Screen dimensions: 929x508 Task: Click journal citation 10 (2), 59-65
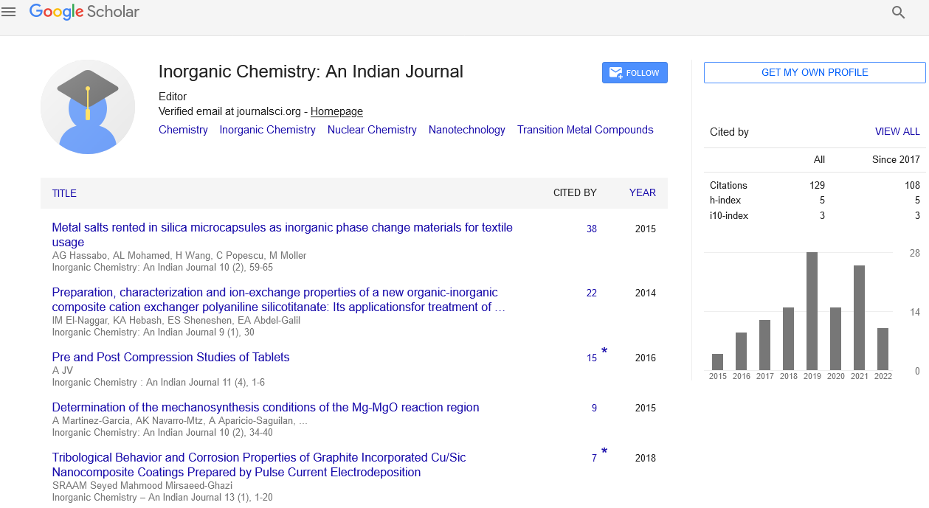(x=162, y=268)
